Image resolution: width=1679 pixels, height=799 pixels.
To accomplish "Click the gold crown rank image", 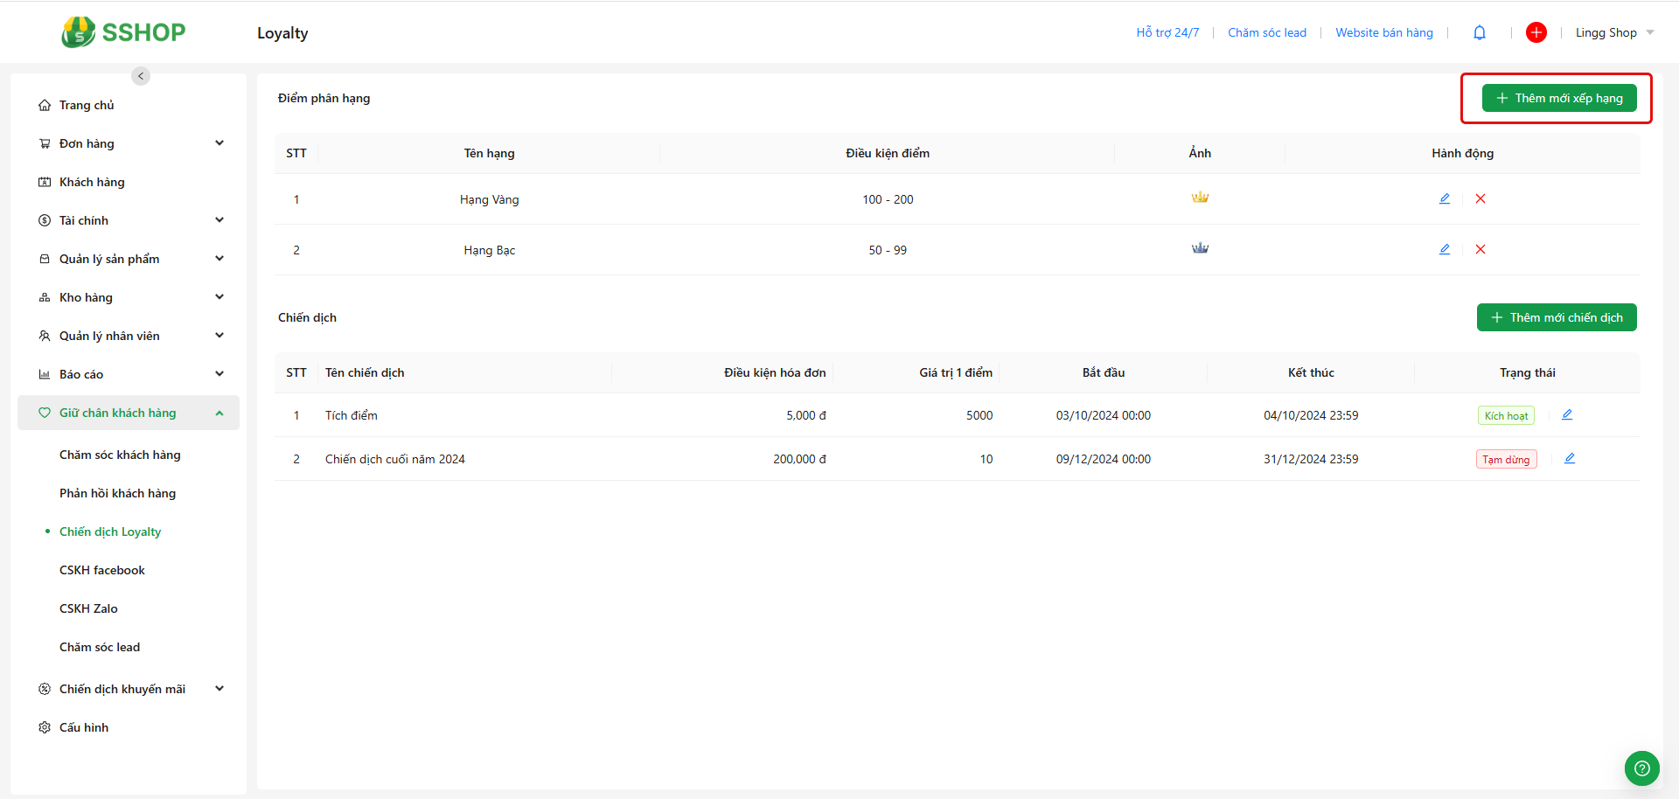I will pyautogui.click(x=1200, y=198).
